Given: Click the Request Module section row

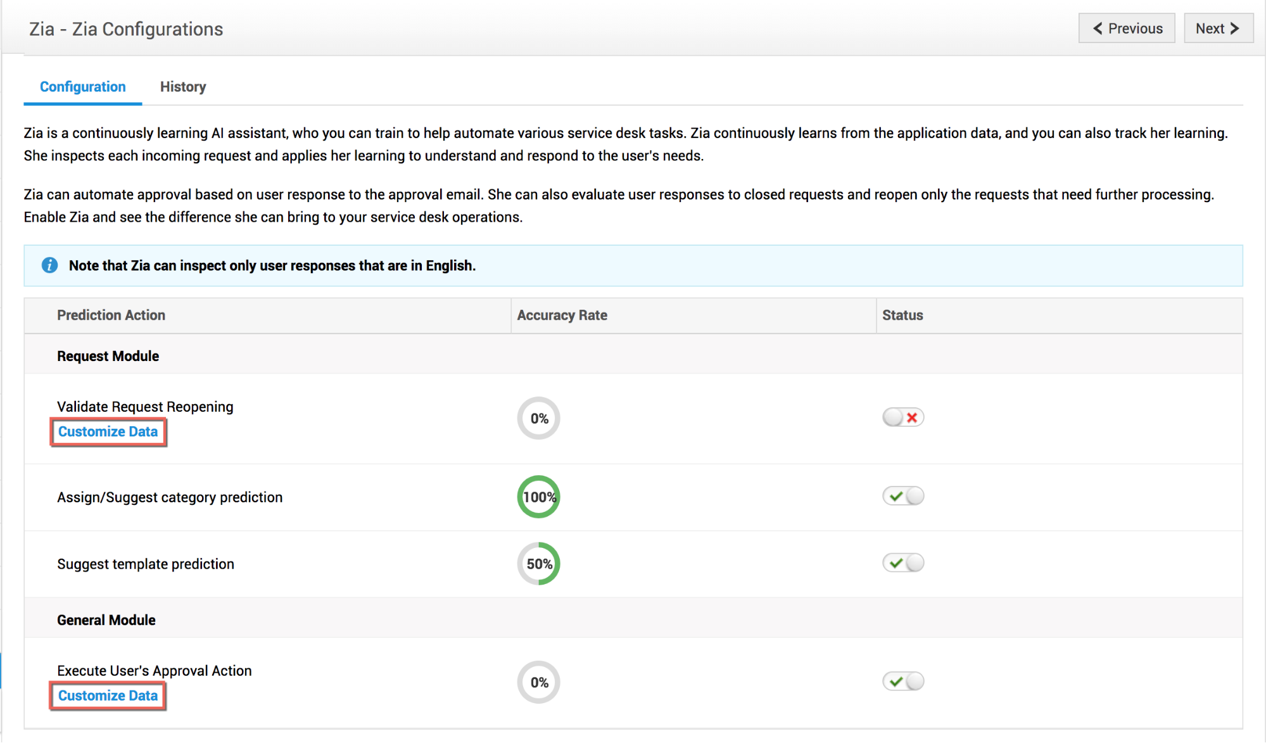Looking at the screenshot, I should [x=108, y=356].
